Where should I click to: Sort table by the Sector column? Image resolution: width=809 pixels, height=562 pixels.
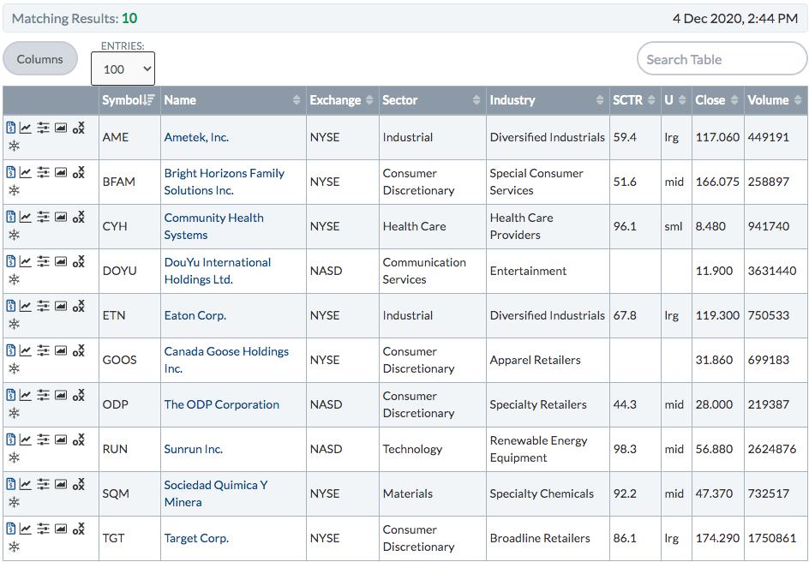433,100
